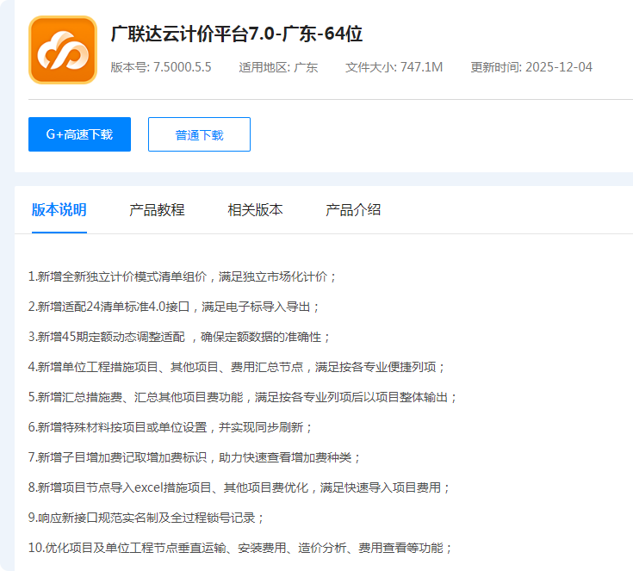Click the orange 广联达云计价 product logo

(x=63, y=50)
